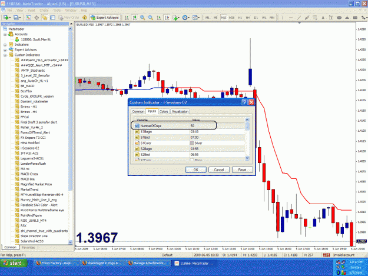This screenshot has height=276, width=368.
Task: Switch timeframe to M1
Action: [207, 18]
